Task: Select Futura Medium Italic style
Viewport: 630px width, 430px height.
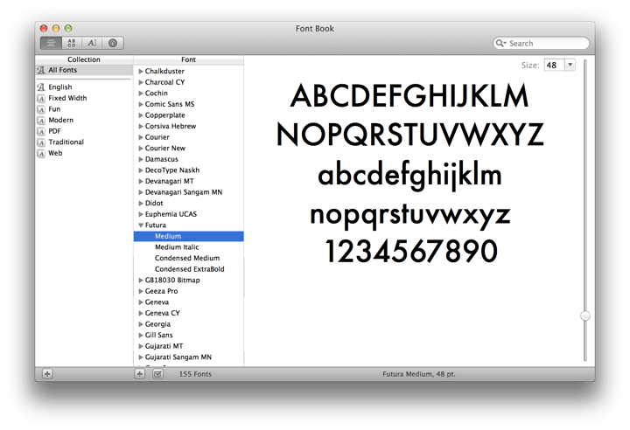Action: point(188,247)
